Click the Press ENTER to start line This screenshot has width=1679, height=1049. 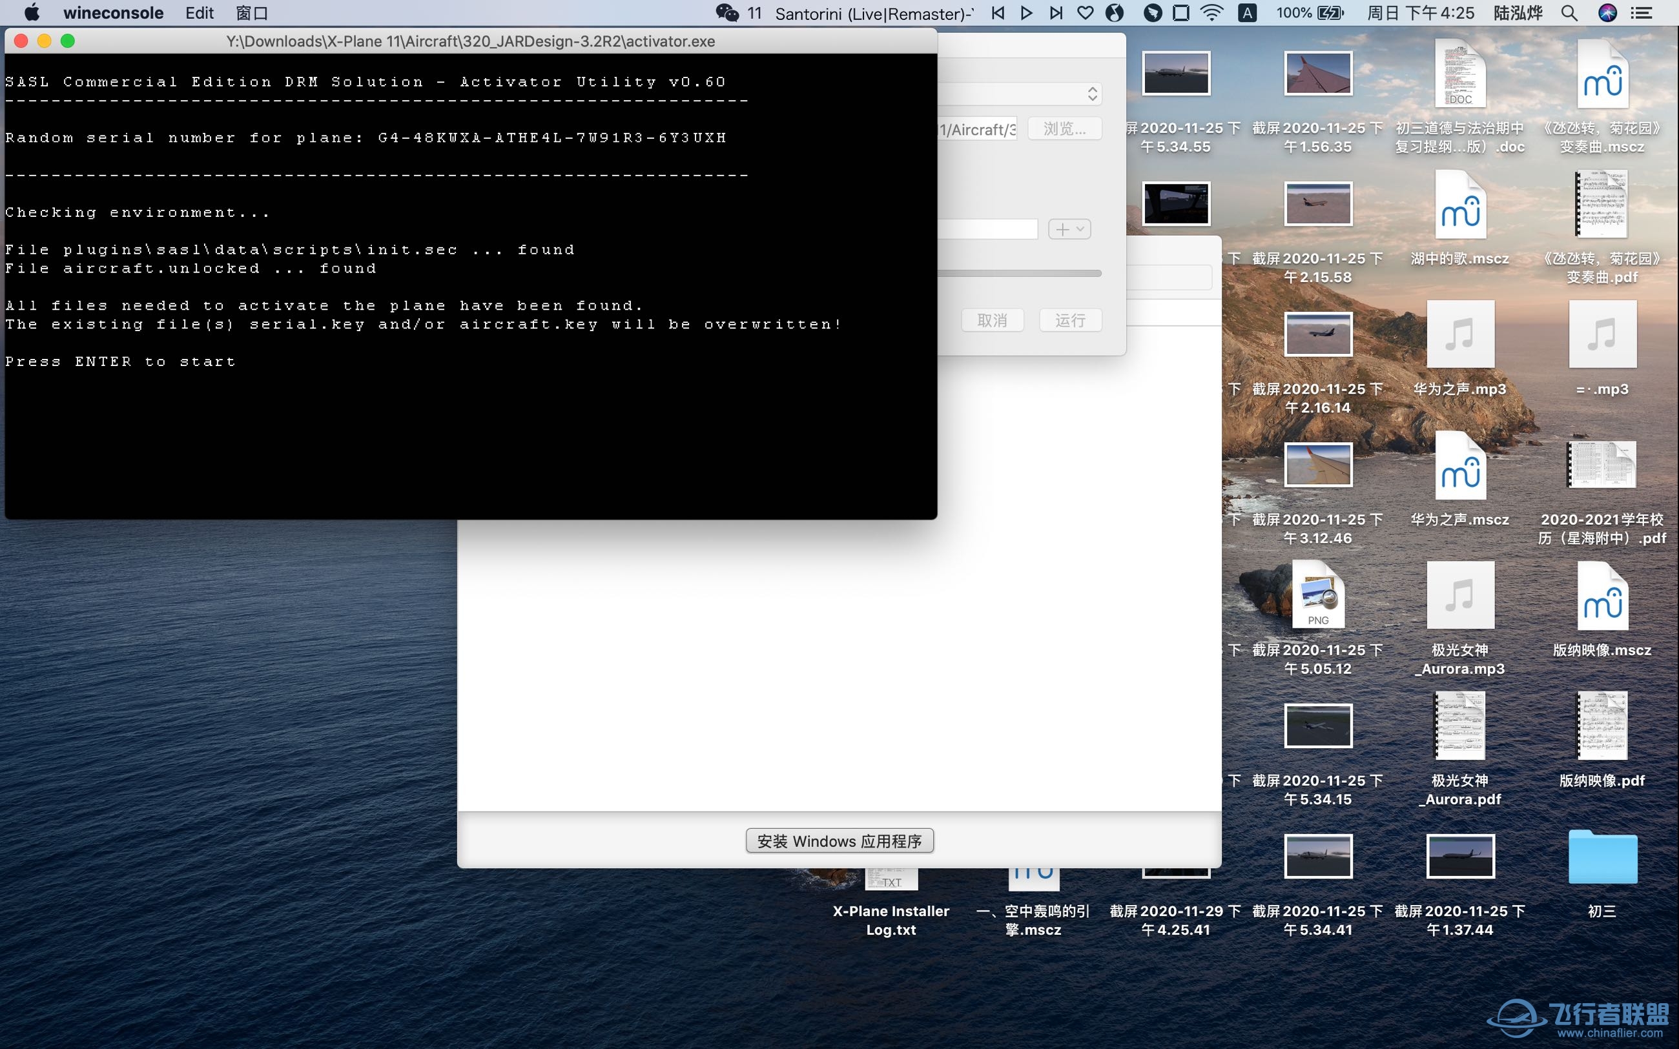[x=121, y=362]
